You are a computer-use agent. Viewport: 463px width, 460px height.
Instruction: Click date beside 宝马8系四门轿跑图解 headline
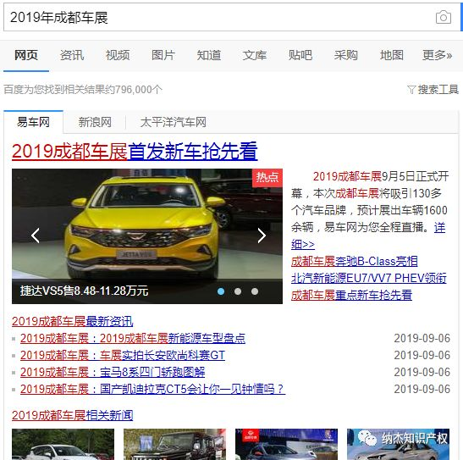click(422, 372)
